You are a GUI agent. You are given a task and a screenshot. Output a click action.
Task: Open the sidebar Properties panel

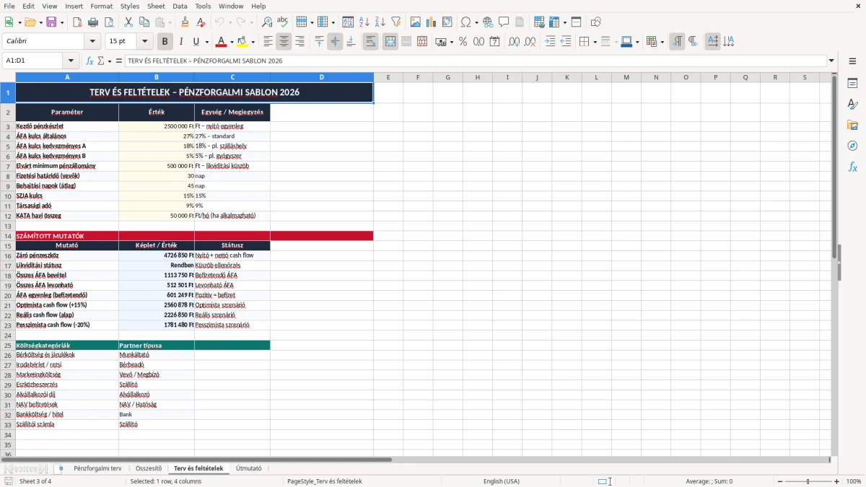tap(852, 84)
